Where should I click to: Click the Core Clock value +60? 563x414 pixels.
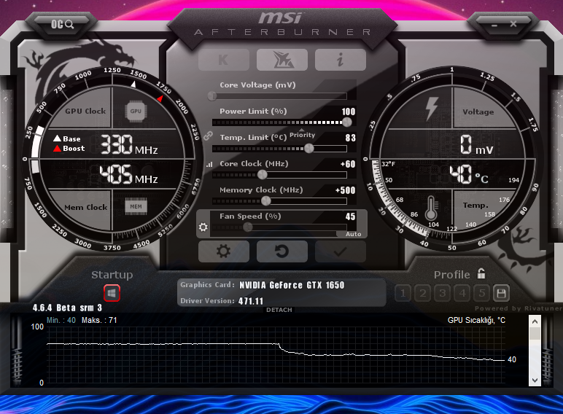[348, 164]
